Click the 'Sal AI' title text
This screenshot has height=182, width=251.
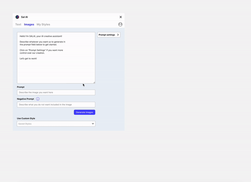[x=24, y=17]
